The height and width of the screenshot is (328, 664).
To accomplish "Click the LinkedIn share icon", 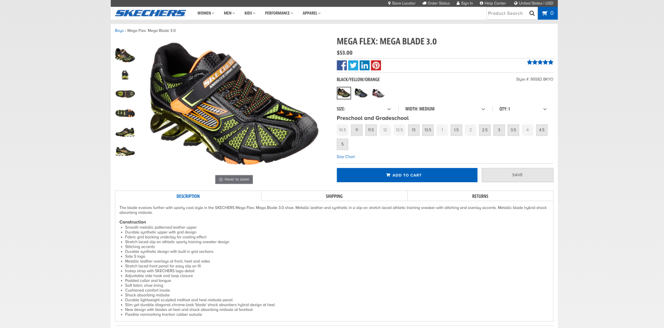I will (x=365, y=66).
